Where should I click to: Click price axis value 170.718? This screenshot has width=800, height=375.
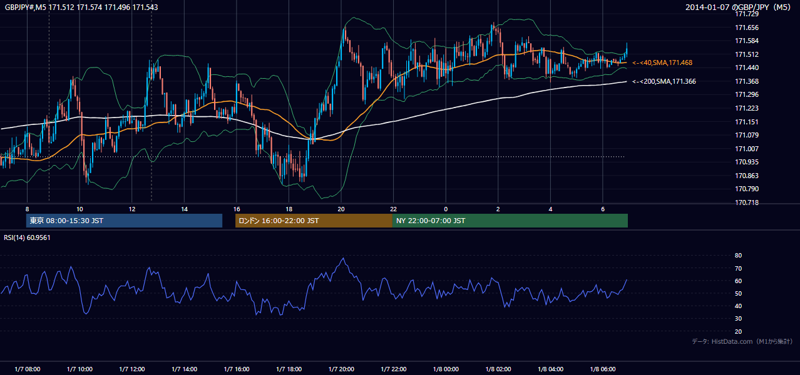coord(747,202)
